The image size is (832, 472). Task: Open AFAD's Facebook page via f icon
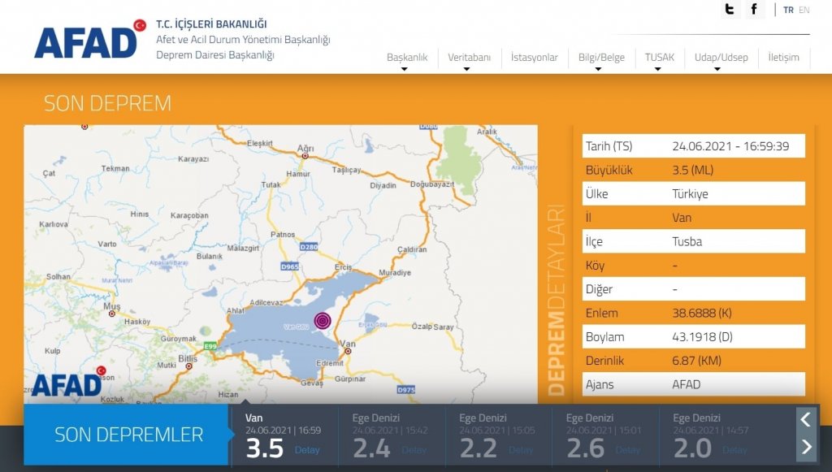[x=756, y=10]
